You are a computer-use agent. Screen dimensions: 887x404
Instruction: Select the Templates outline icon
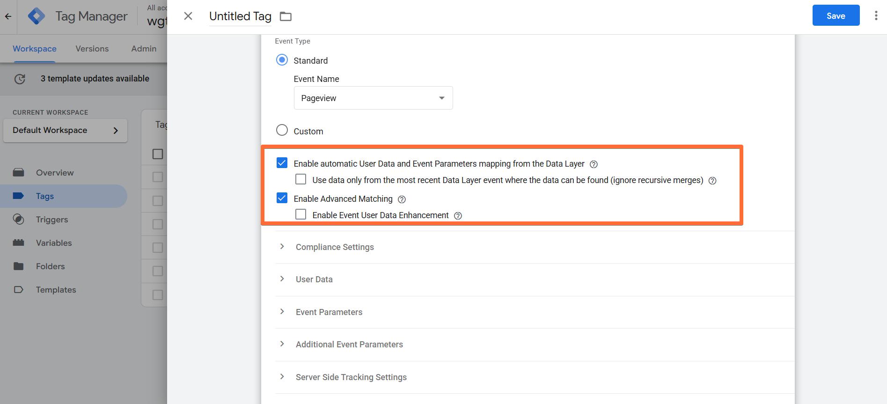(x=19, y=290)
